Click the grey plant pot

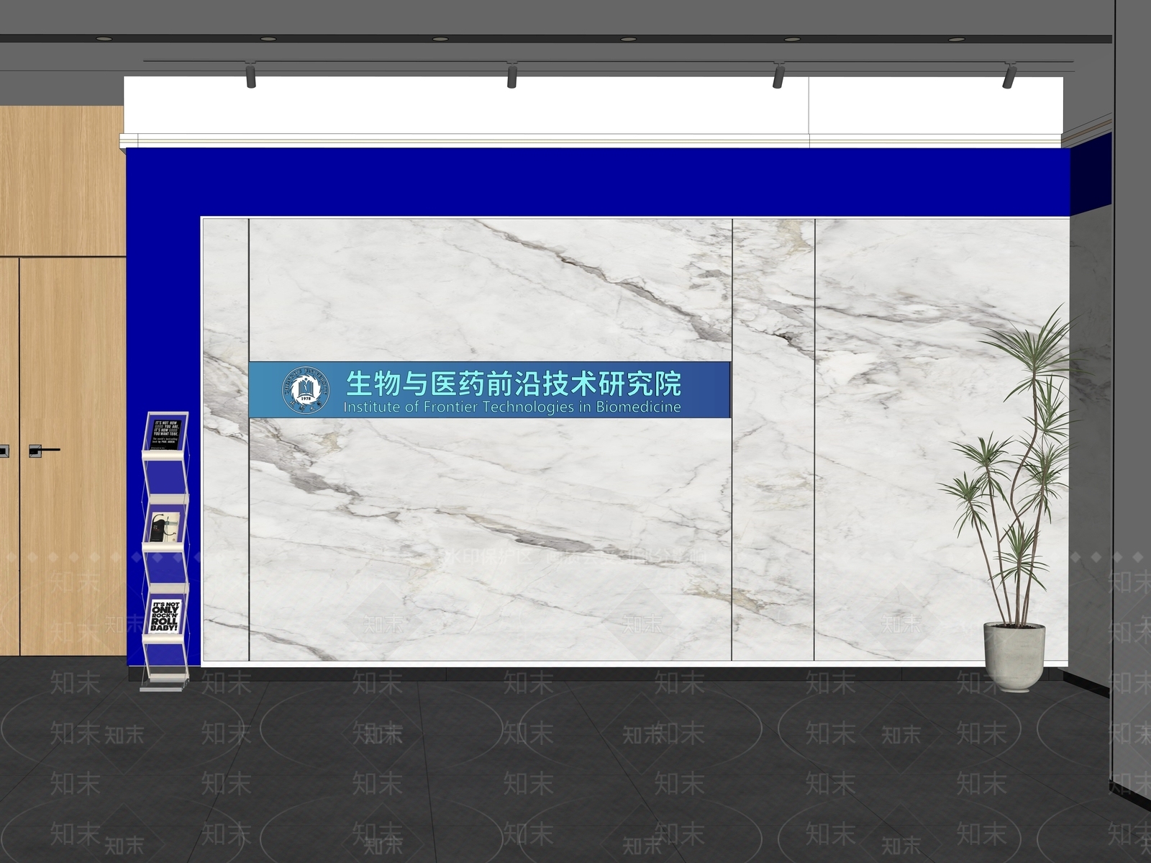point(1014,657)
